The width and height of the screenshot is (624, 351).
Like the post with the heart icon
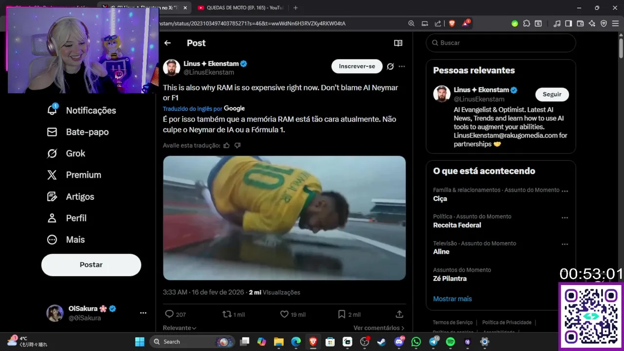point(293,314)
